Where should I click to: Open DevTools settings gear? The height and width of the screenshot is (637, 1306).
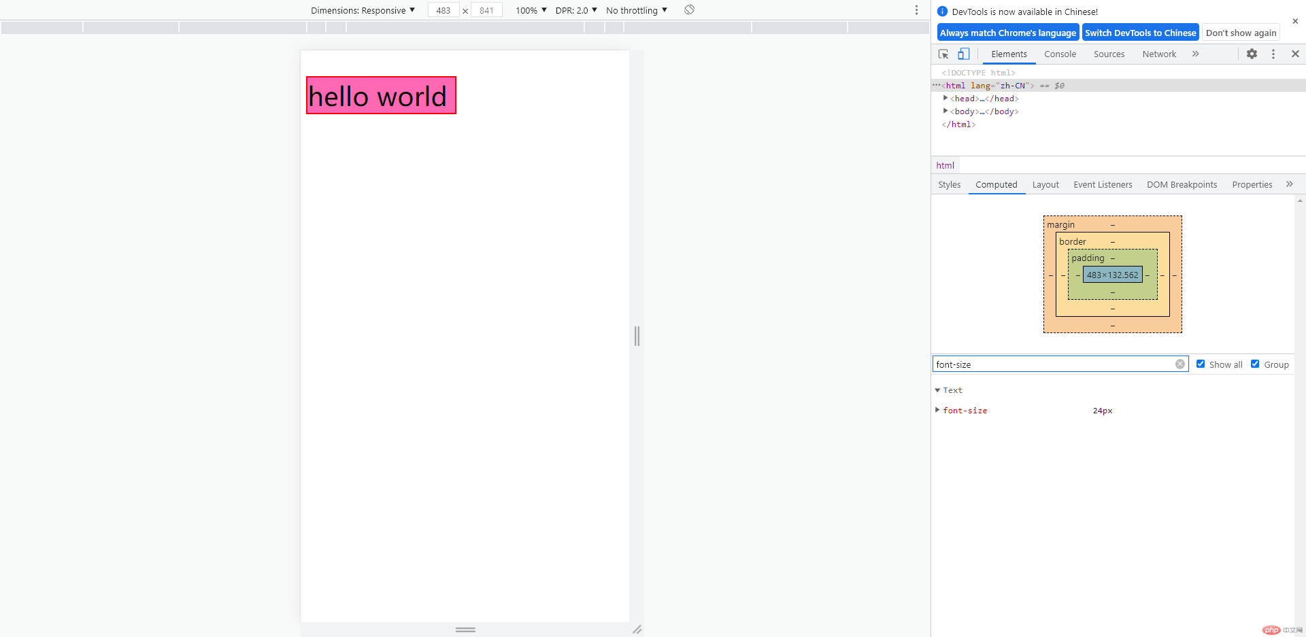(1252, 54)
